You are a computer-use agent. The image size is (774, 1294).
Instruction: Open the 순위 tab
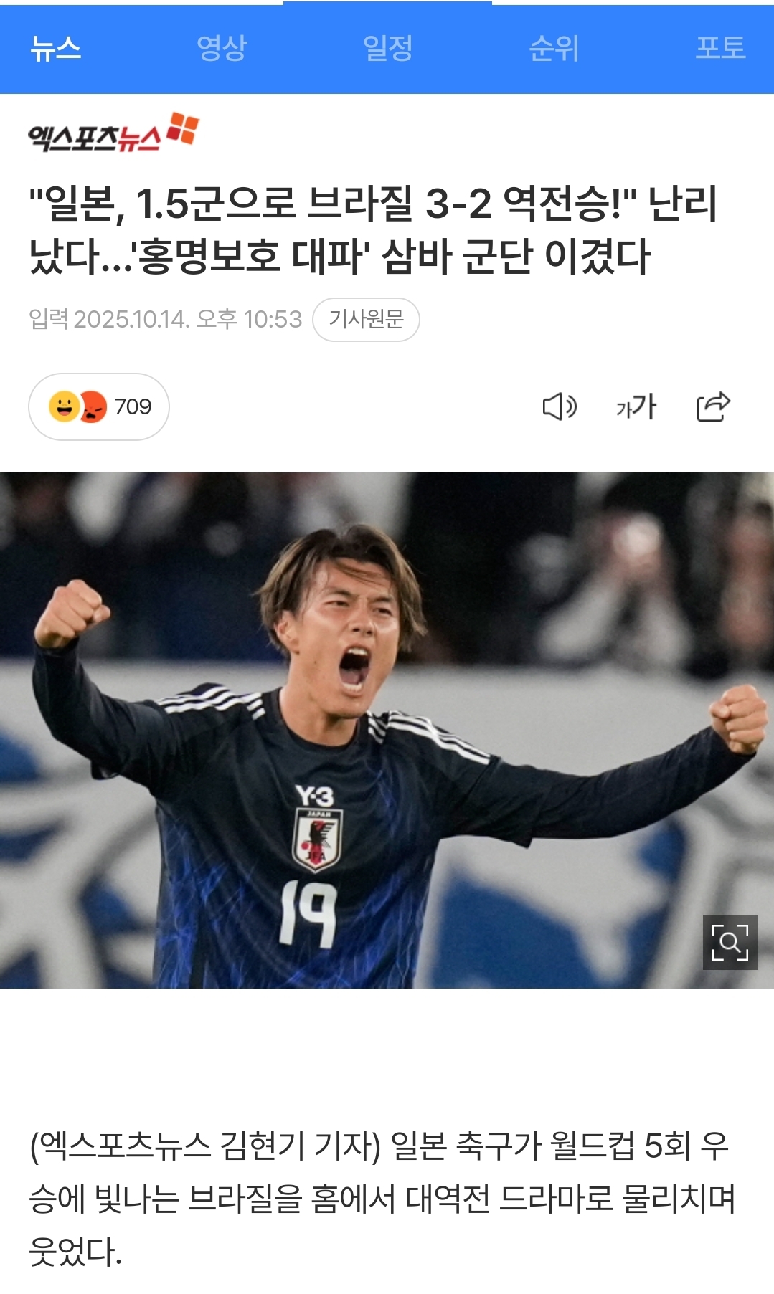(554, 49)
